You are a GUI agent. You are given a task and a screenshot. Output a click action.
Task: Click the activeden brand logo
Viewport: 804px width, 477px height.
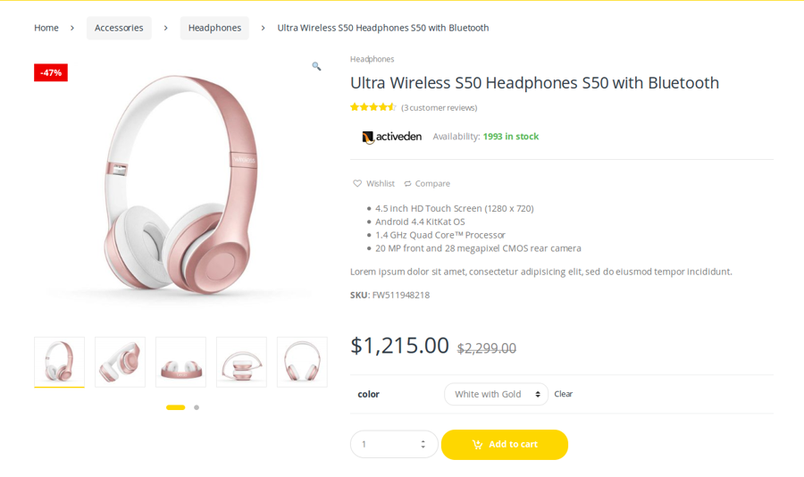point(391,137)
